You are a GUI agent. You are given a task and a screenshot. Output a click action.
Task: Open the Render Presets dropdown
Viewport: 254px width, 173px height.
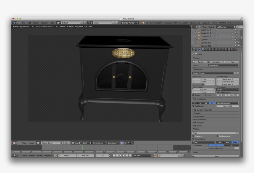pyautogui.click(x=213, y=73)
